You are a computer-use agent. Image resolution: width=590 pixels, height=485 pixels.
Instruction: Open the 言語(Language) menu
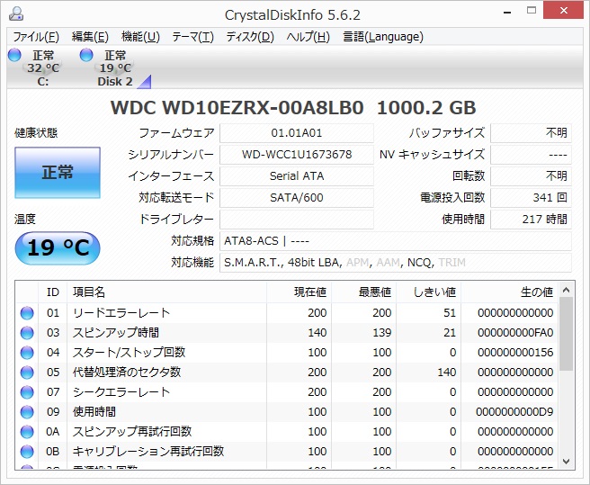click(x=383, y=37)
